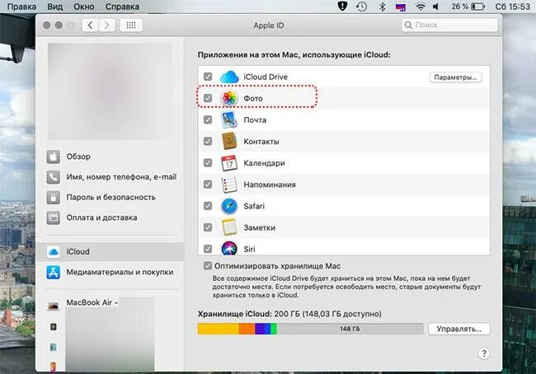Go forward with the right arrow button
Viewport: 536px width, 374px height.
pyautogui.click(x=106, y=26)
